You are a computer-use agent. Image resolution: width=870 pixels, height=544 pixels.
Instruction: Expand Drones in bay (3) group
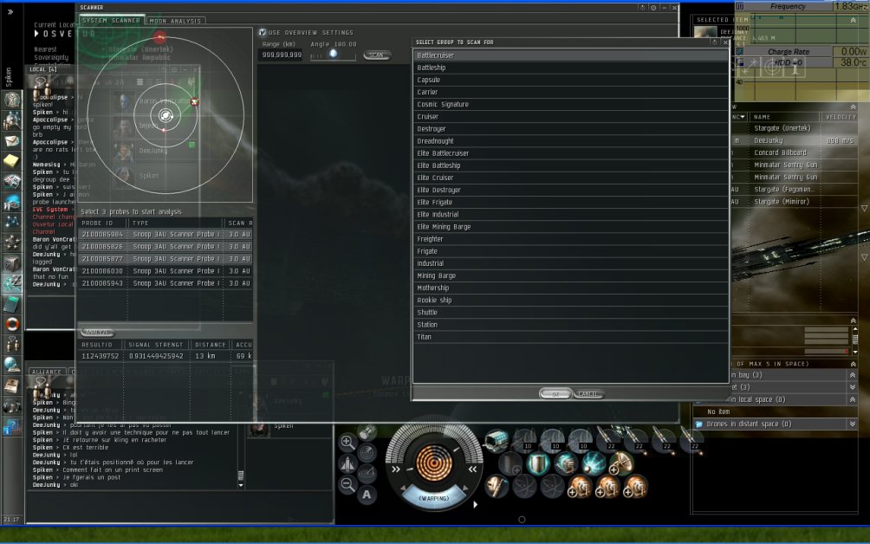coord(853,375)
